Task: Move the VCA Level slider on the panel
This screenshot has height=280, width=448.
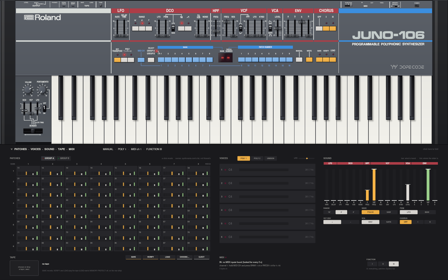Action: pyautogui.click(x=277, y=28)
